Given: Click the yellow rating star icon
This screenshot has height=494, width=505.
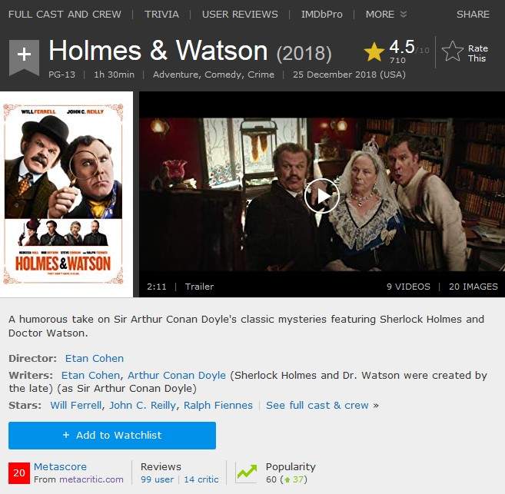Looking at the screenshot, I should click(x=374, y=51).
